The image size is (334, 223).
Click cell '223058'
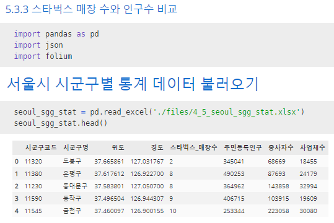click(x=278, y=211)
